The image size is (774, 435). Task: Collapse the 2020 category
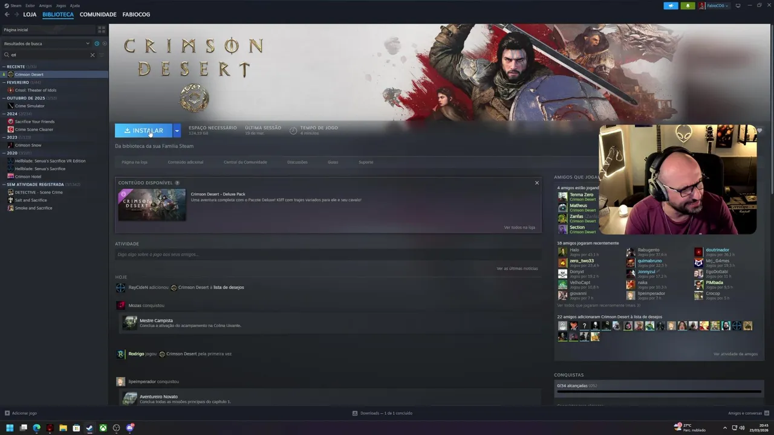coord(4,153)
